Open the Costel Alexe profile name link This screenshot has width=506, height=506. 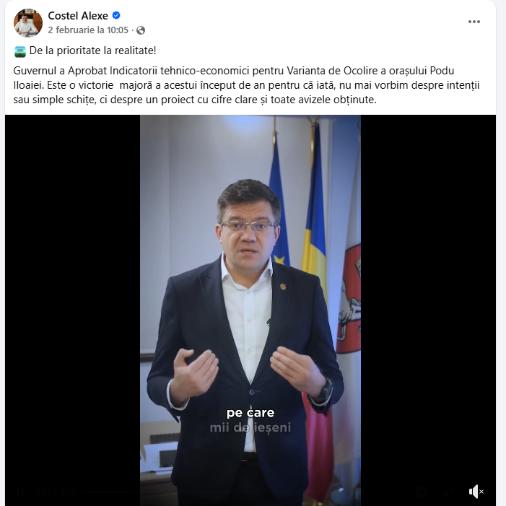78,15
